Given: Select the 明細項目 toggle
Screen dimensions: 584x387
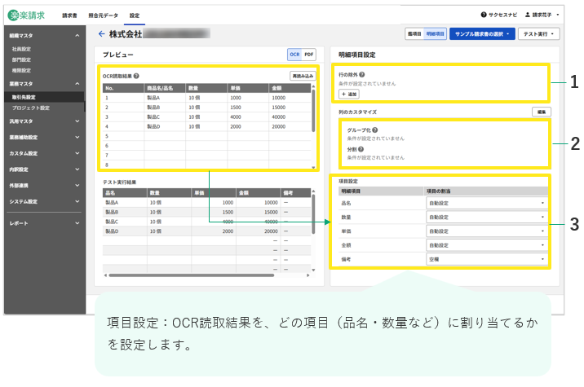Looking at the screenshot, I should (435, 34).
